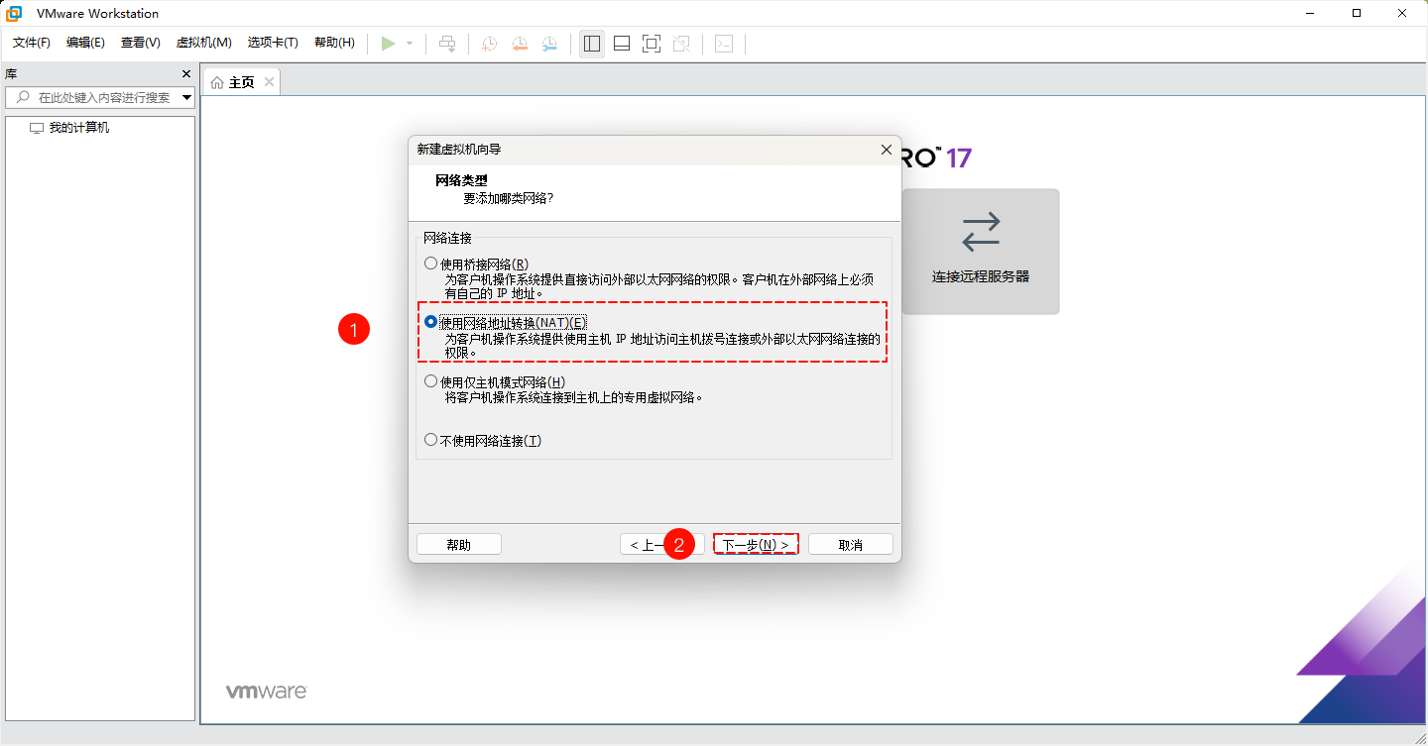Take a snapshot using the snapshot icon

(x=488, y=43)
